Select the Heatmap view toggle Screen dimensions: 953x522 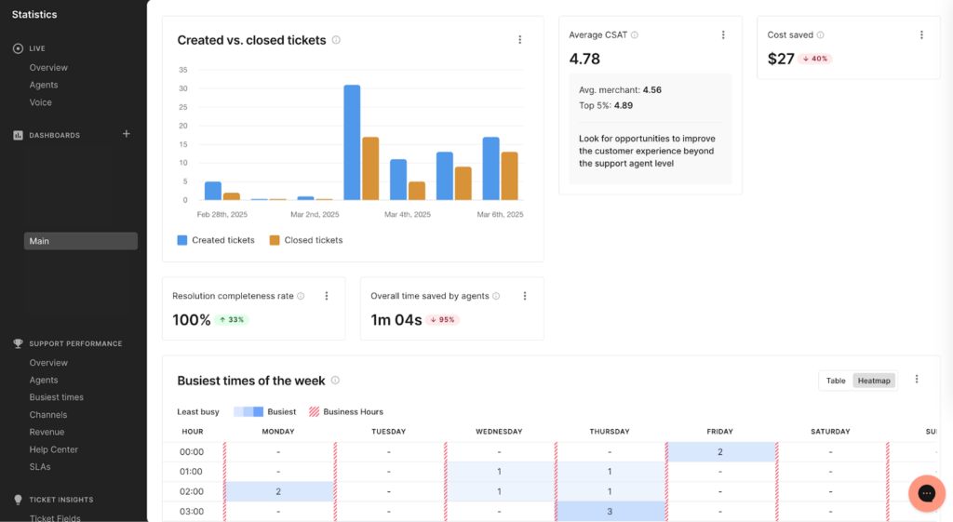(x=874, y=381)
